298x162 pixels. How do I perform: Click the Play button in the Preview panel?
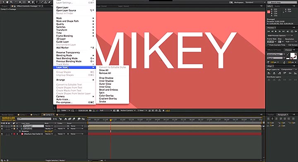[276, 31]
